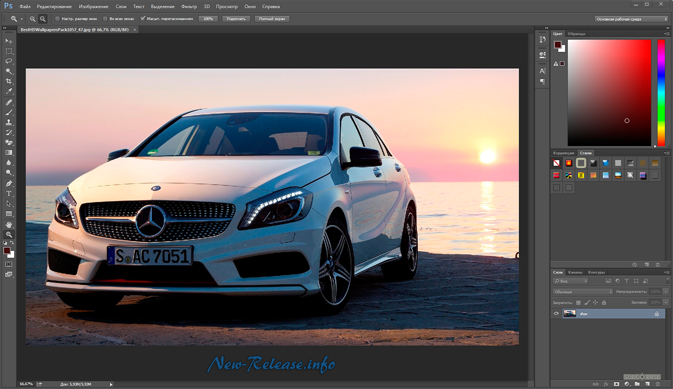This screenshot has height=389, width=673.
Task: Add a layer style (fx)
Action: 606,384
